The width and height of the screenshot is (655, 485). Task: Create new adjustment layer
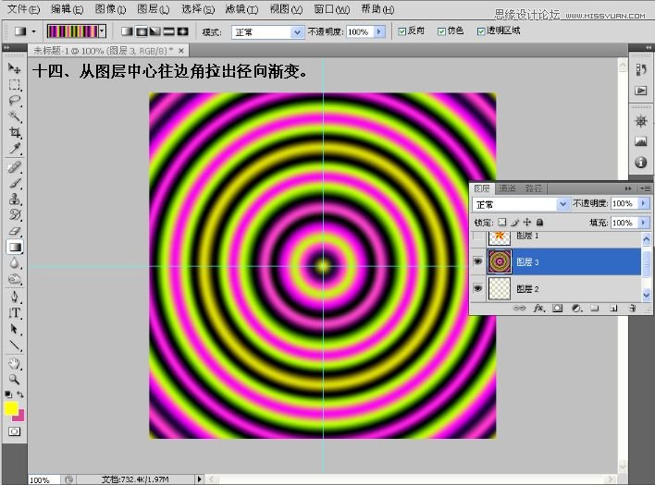click(x=576, y=309)
